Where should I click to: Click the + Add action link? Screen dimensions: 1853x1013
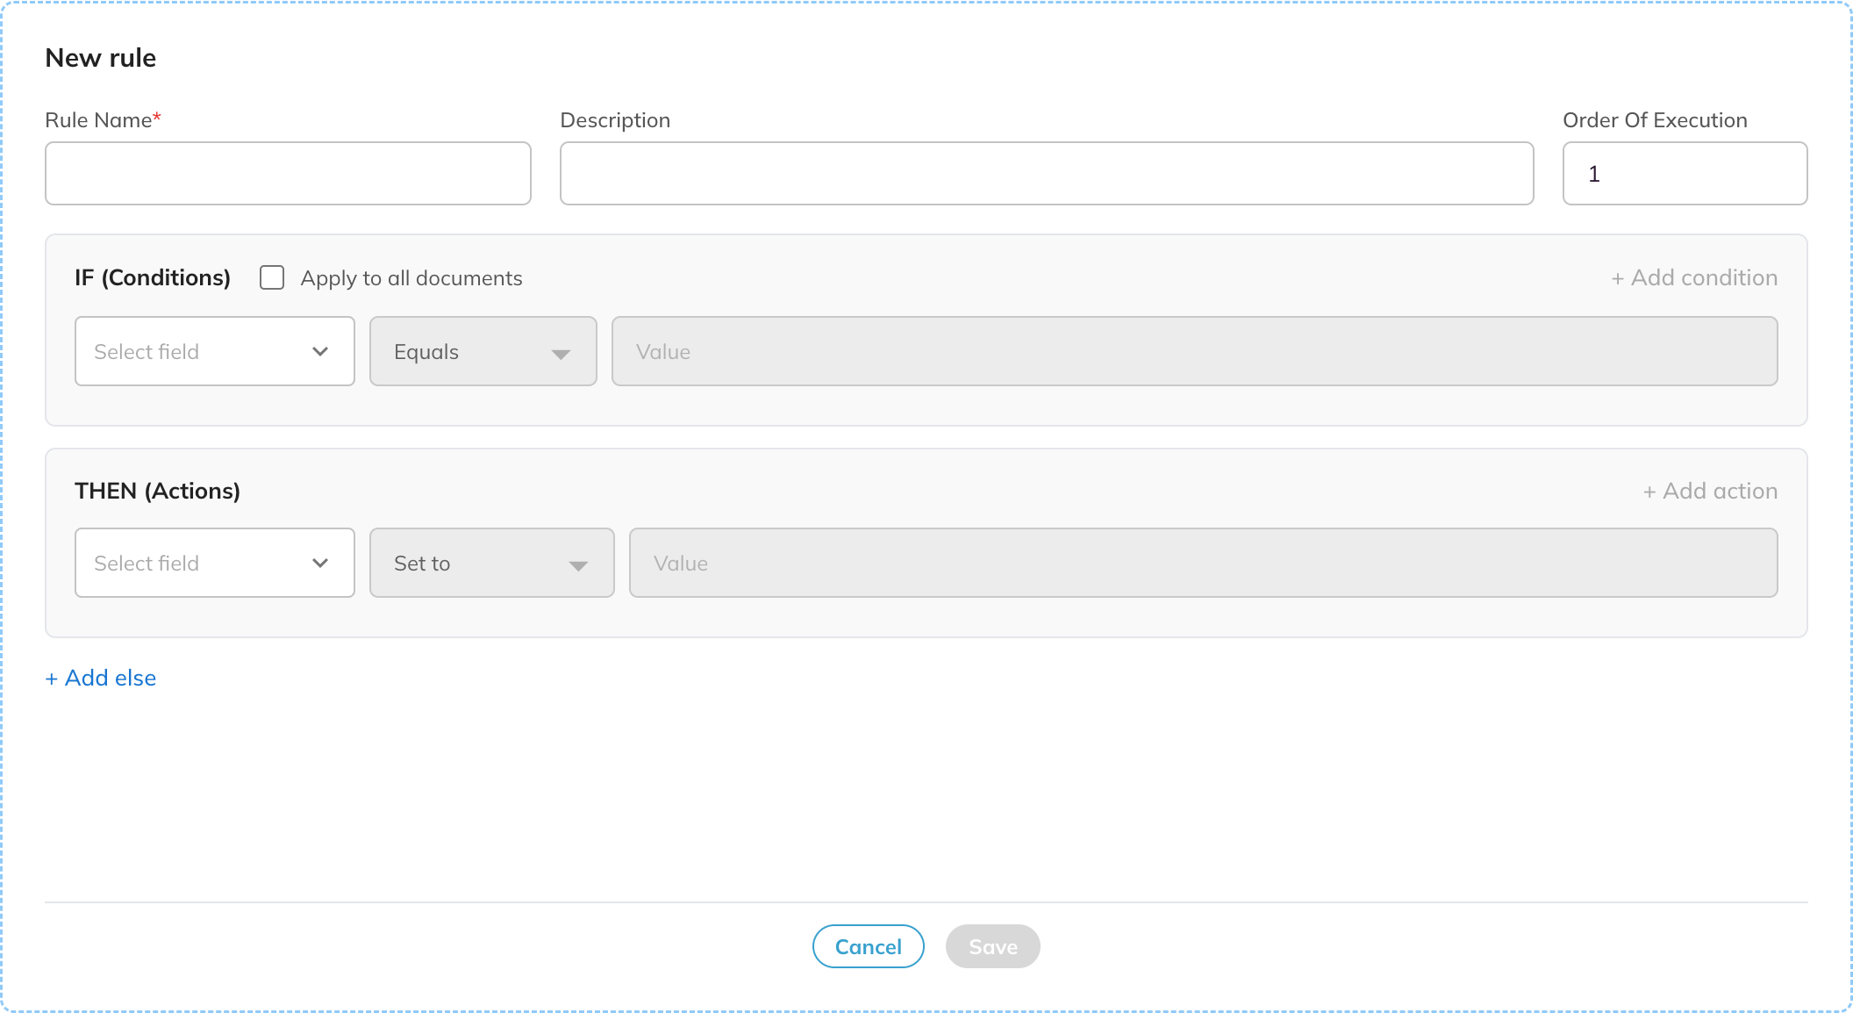(1710, 491)
